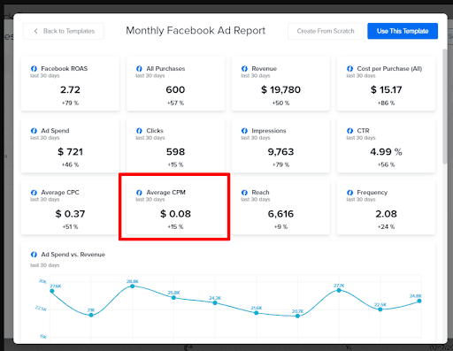Select the Cost per Purchase value $ 15.17

386,89
